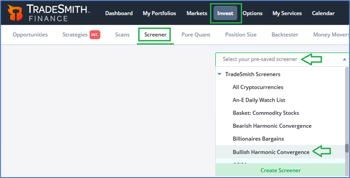This screenshot has height=178, width=350.
Task: Open the Position Size tab
Action: (x=241, y=35)
